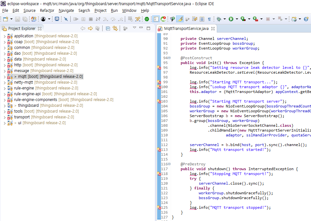This screenshot has height=221, width=311.
Task: Open the Refactor menu
Action: (47, 10)
